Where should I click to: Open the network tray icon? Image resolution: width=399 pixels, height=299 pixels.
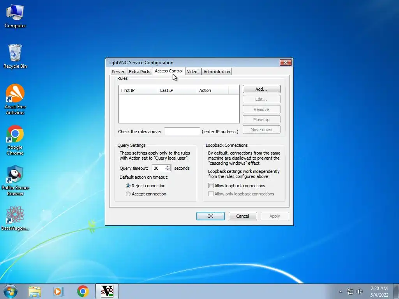coord(350,292)
